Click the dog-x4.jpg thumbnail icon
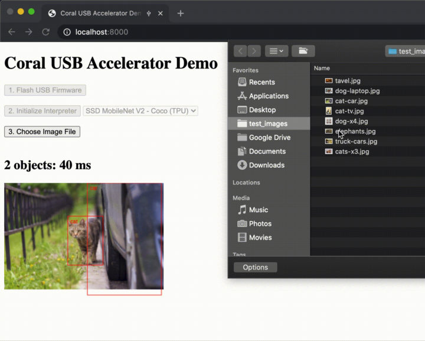The width and height of the screenshot is (425, 341). pyautogui.click(x=329, y=121)
